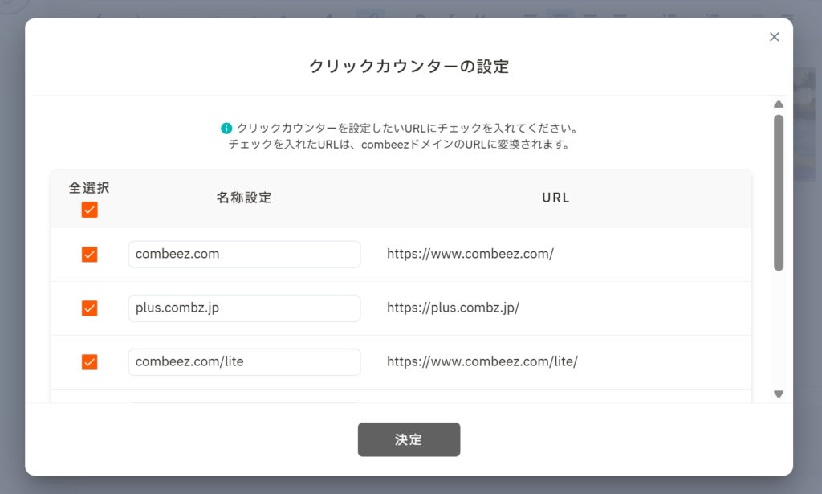This screenshot has height=494, width=822.
Task: Toggle the 全選択 select-all checkbox
Action: point(89,210)
